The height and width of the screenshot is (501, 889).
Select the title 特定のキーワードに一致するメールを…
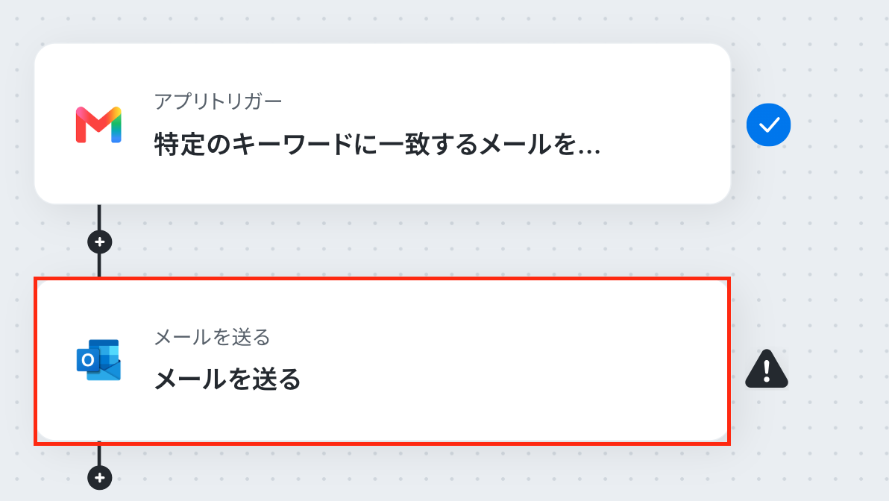tap(377, 144)
